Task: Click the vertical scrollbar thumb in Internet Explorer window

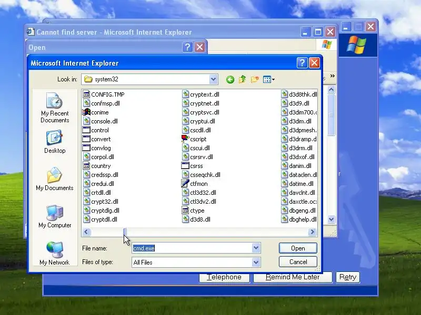Action: tap(332, 115)
